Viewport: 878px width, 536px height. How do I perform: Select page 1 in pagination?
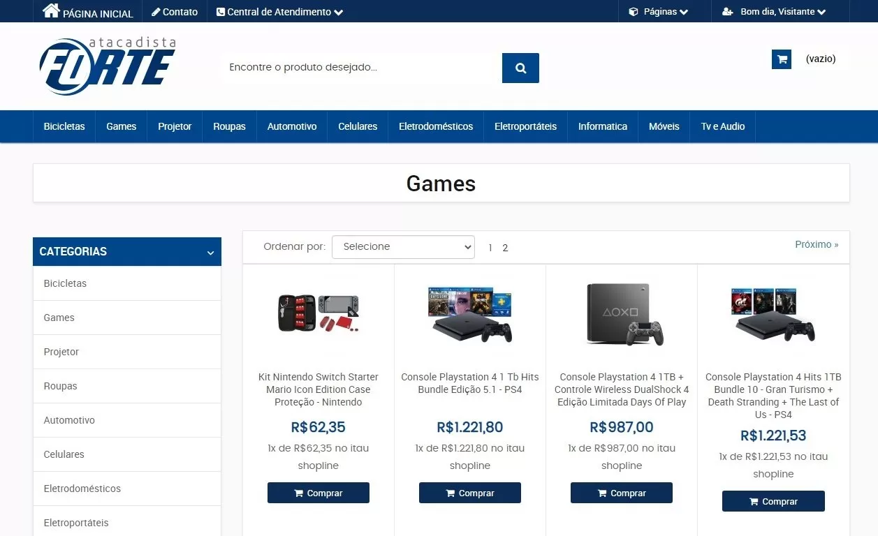point(490,248)
